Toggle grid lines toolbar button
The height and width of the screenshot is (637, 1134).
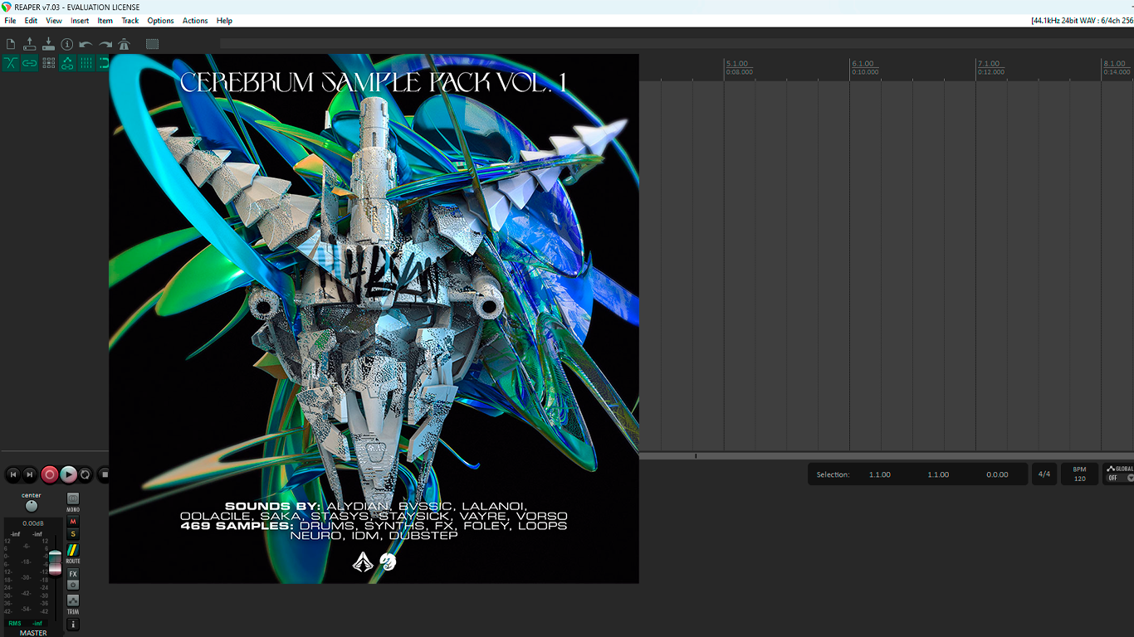tap(86, 63)
